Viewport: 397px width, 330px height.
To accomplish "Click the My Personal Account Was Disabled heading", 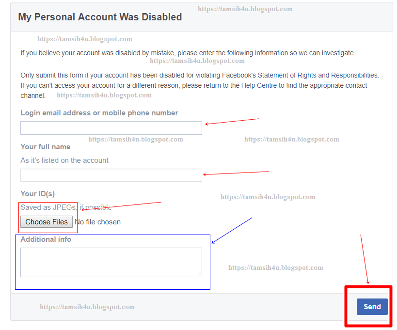I will [99, 17].
